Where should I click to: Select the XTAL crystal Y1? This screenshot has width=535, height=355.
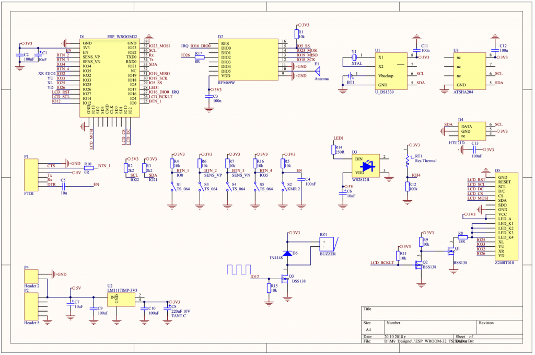tap(355, 58)
